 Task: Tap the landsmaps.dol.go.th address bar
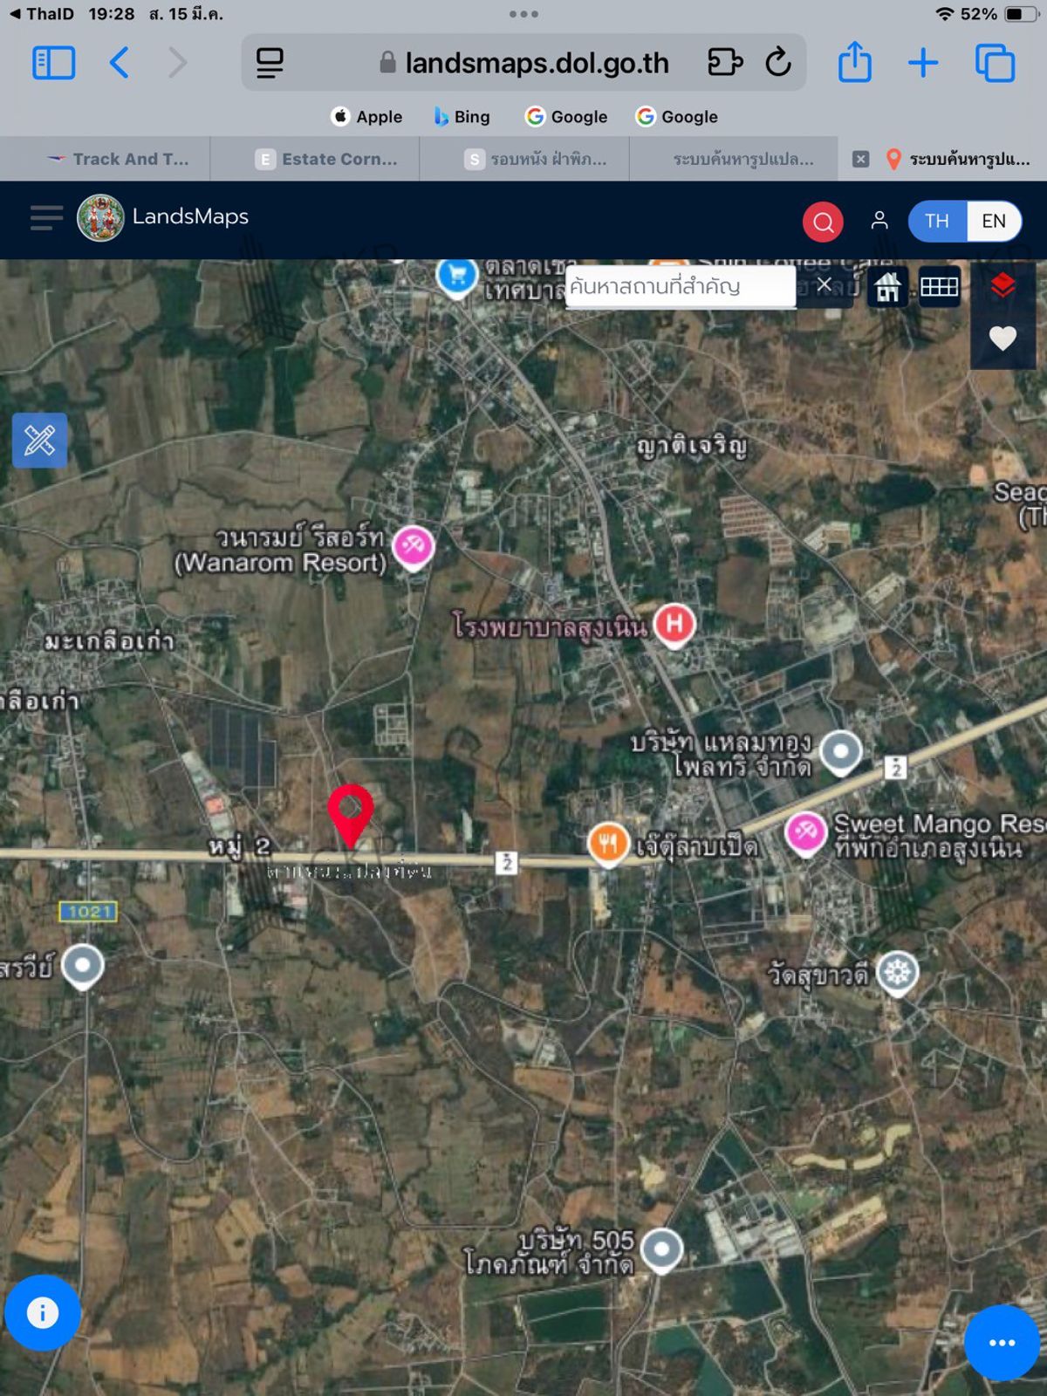tap(523, 63)
